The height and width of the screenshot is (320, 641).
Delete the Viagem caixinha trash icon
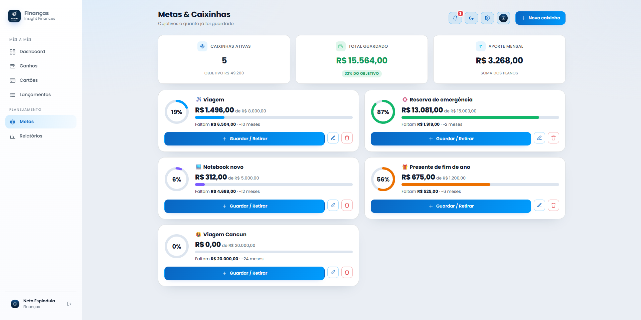pos(347,138)
